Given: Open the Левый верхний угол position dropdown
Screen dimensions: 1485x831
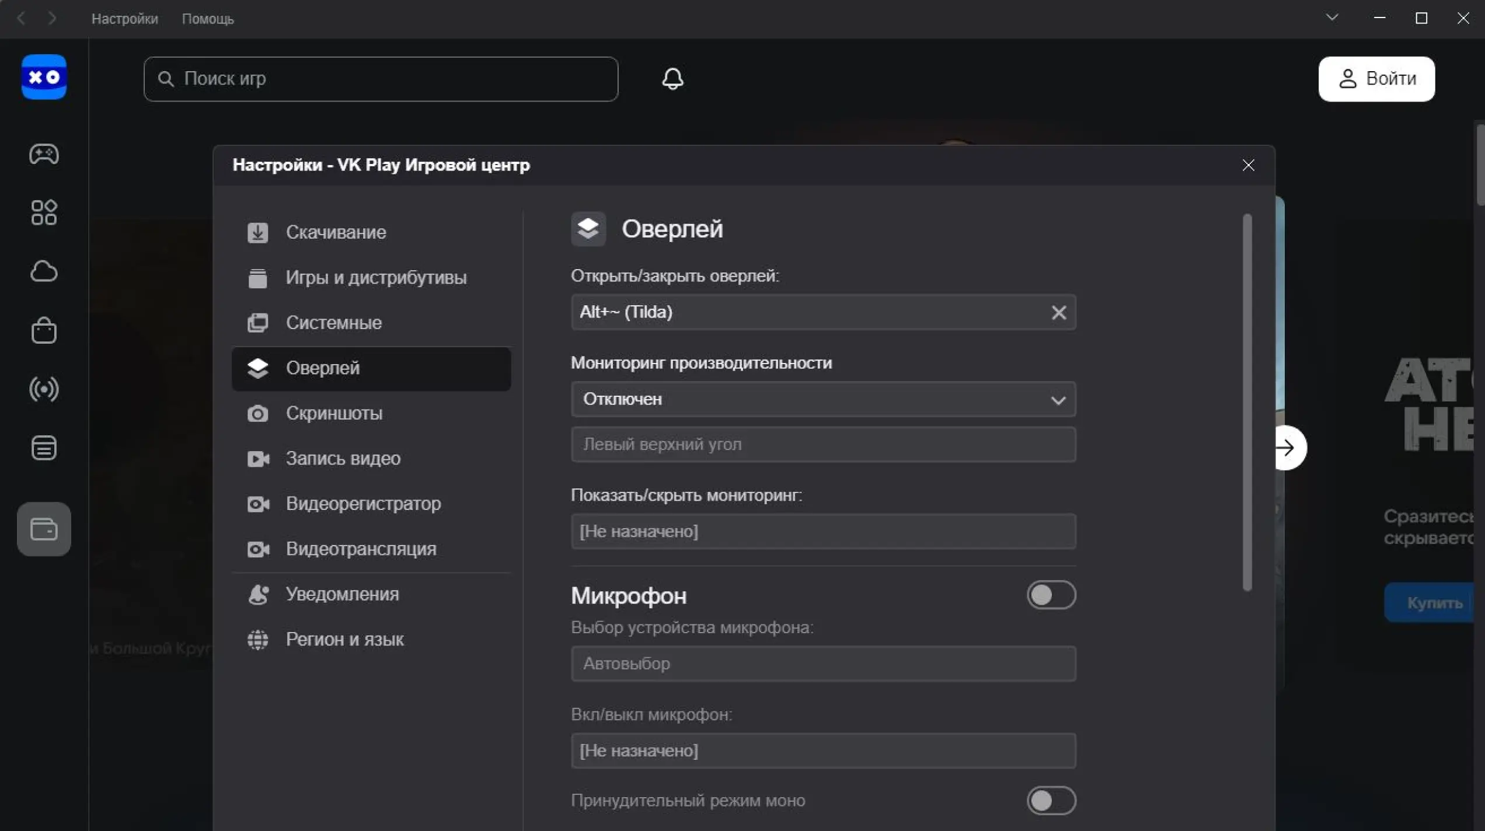Looking at the screenshot, I should [x=823, y=445].
